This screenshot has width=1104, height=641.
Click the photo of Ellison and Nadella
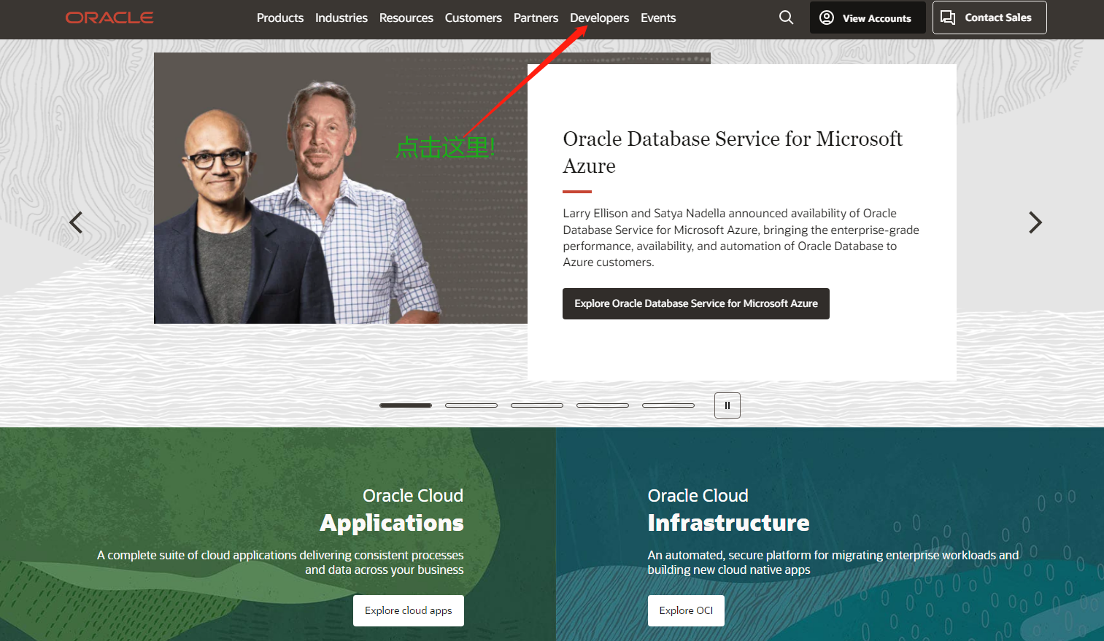(x=341, y=188)
